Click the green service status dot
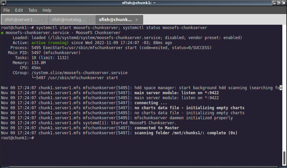This screenshot has height=168, width=287. [2, 33]
